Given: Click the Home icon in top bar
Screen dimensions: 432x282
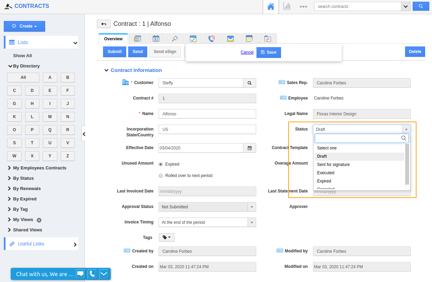Looking at the screenshot, I should pyautogui.click(x=271, y=6).
